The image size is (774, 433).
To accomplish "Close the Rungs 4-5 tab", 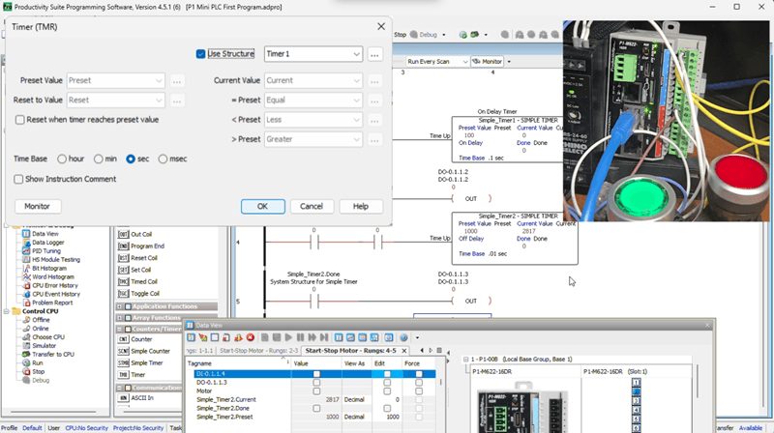I will [403, 350].
